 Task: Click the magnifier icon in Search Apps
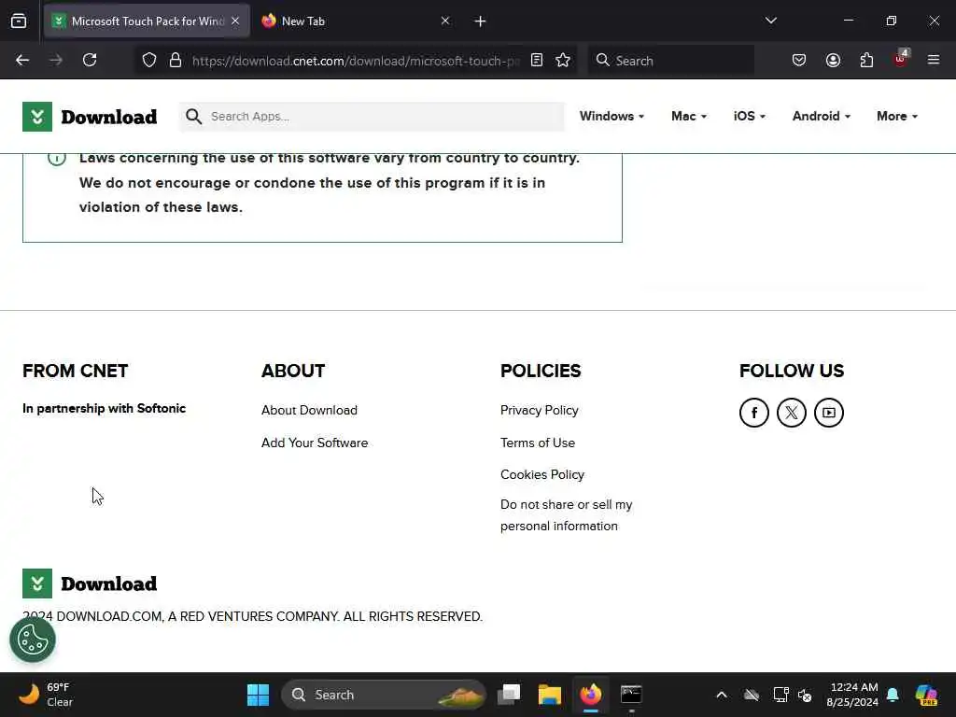(x=194, y=117)
